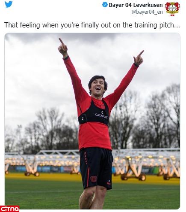
Task: Click the small logo on the vest's side
Action: tap(82, 118)
